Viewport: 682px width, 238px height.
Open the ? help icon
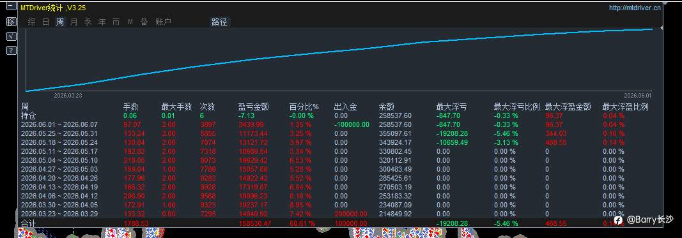(x=12, y=51)
